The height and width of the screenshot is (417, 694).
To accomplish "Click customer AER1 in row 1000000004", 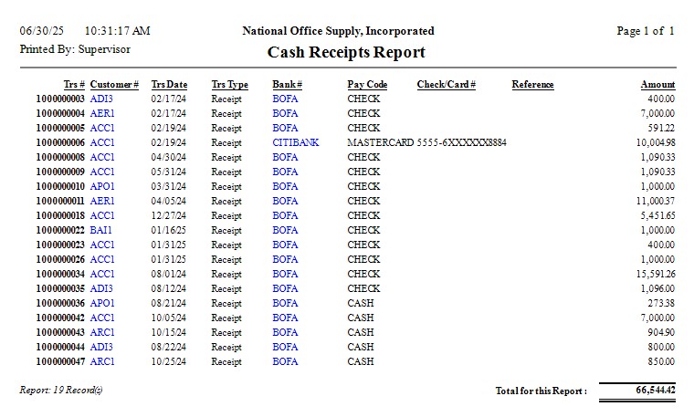I will pos(102,113).
